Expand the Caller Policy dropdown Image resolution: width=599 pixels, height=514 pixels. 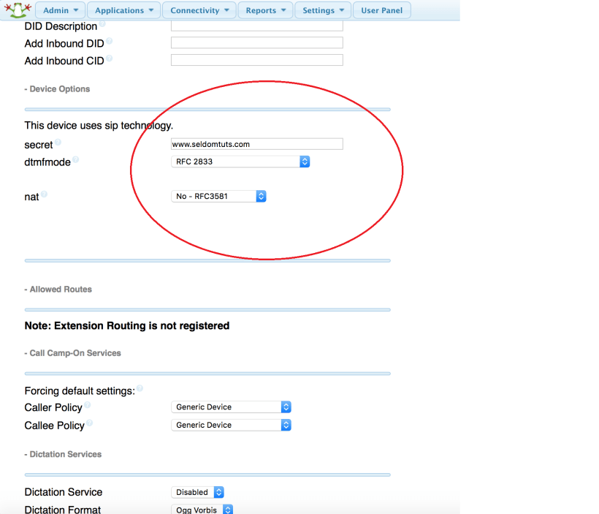point(231,407)
